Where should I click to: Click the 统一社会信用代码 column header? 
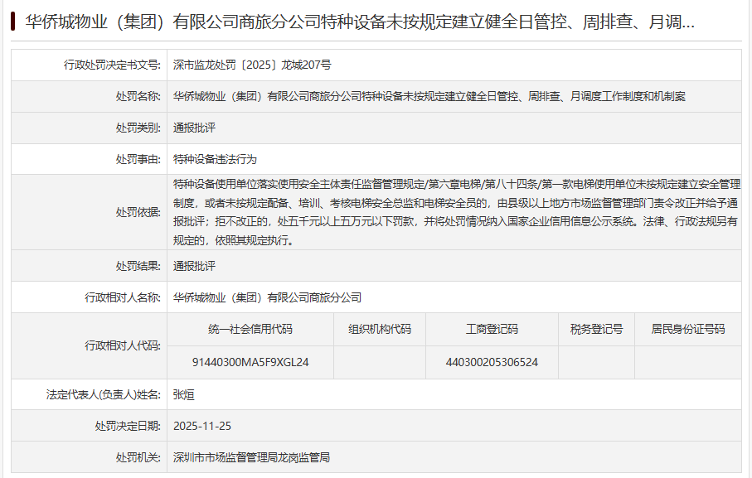point(250,329)
